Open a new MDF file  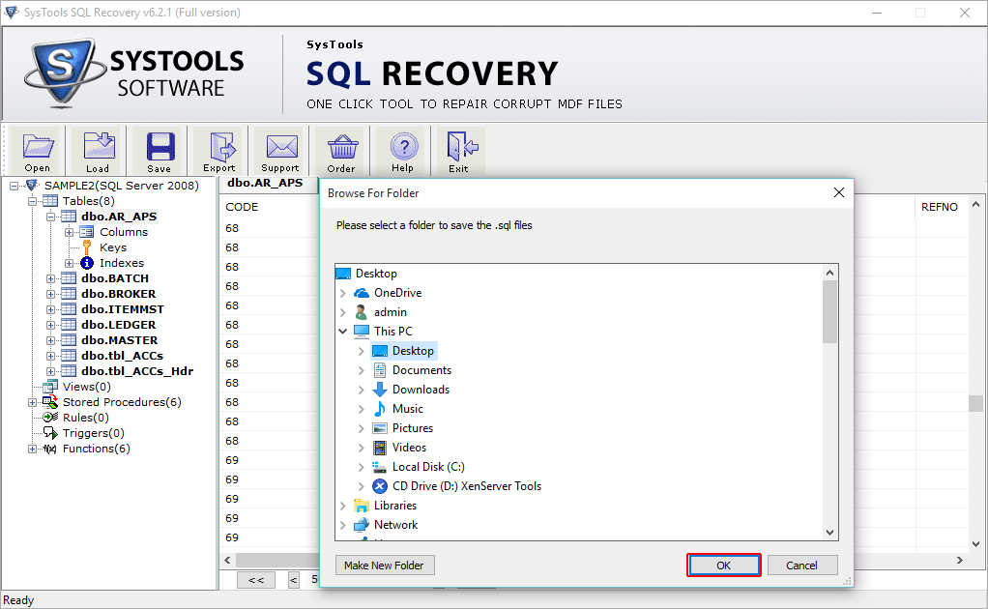point(37,151)
